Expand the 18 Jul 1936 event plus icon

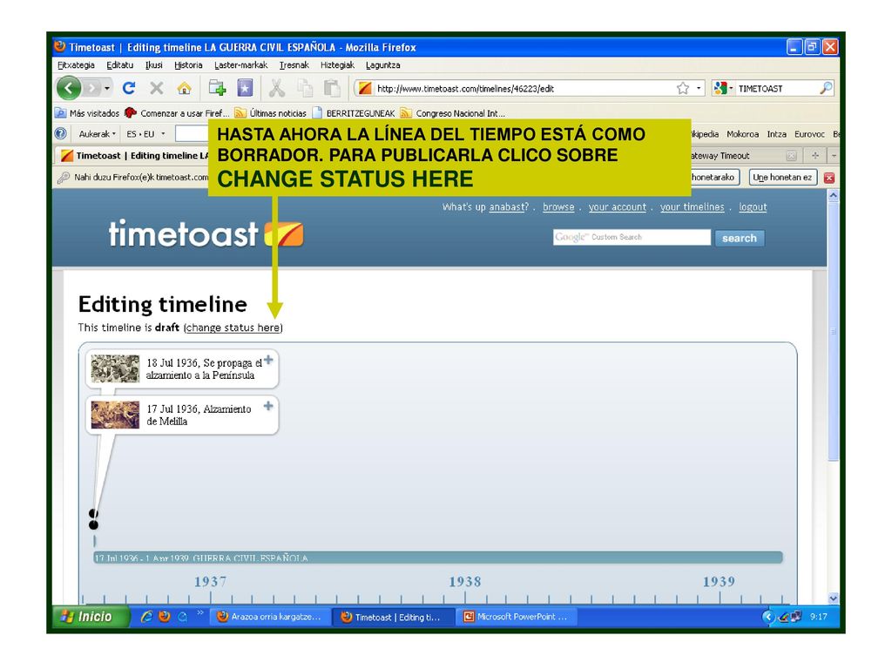(268, 360)
